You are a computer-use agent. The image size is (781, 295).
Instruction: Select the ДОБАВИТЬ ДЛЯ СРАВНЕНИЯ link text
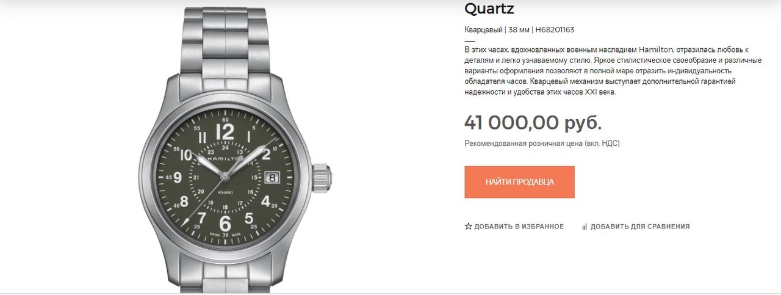click(x=640, y=227)
